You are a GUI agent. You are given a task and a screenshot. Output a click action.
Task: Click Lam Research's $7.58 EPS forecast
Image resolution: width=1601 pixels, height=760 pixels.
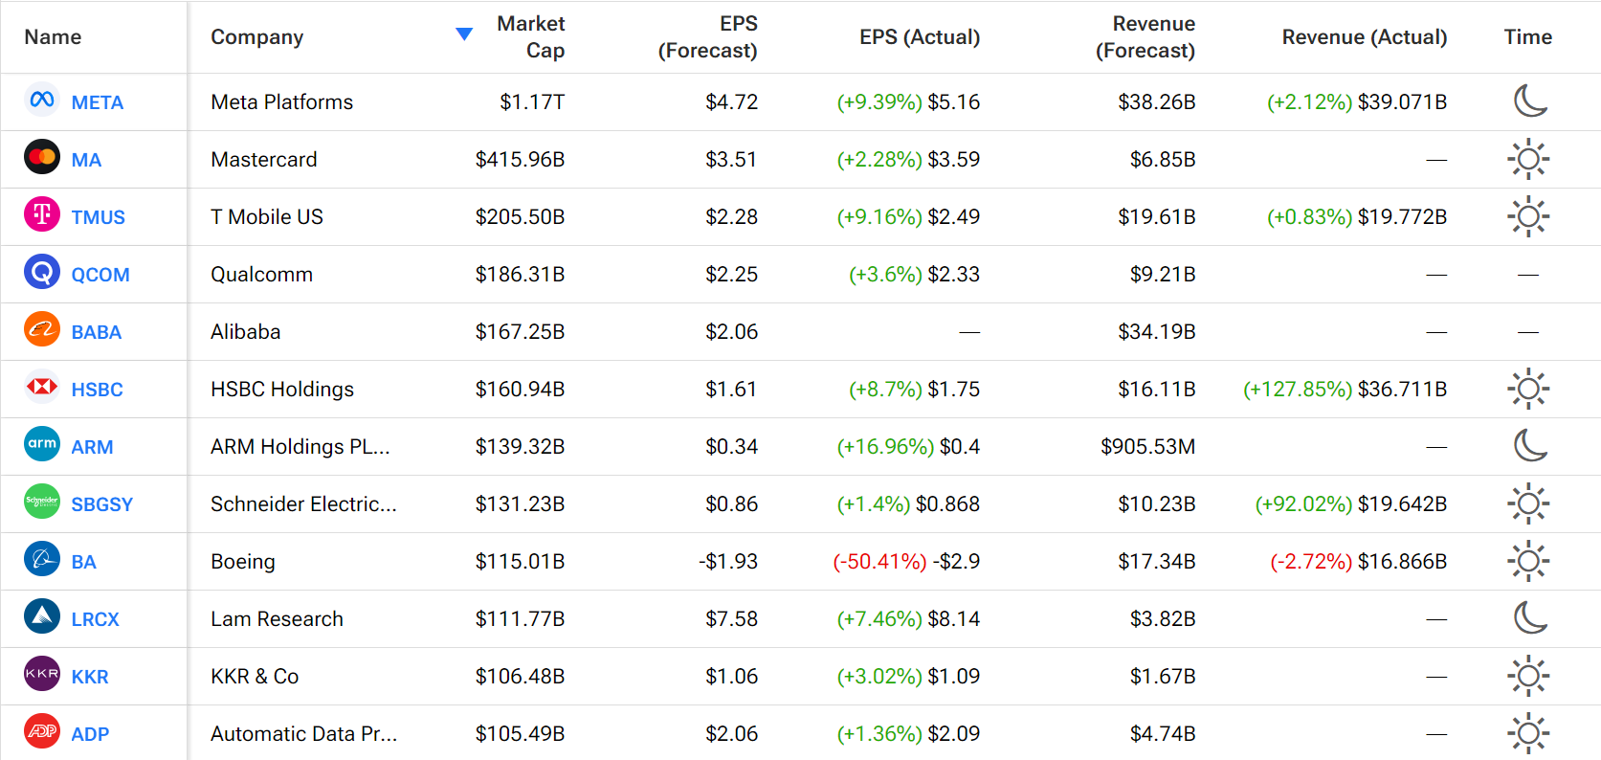pos(731,619)
